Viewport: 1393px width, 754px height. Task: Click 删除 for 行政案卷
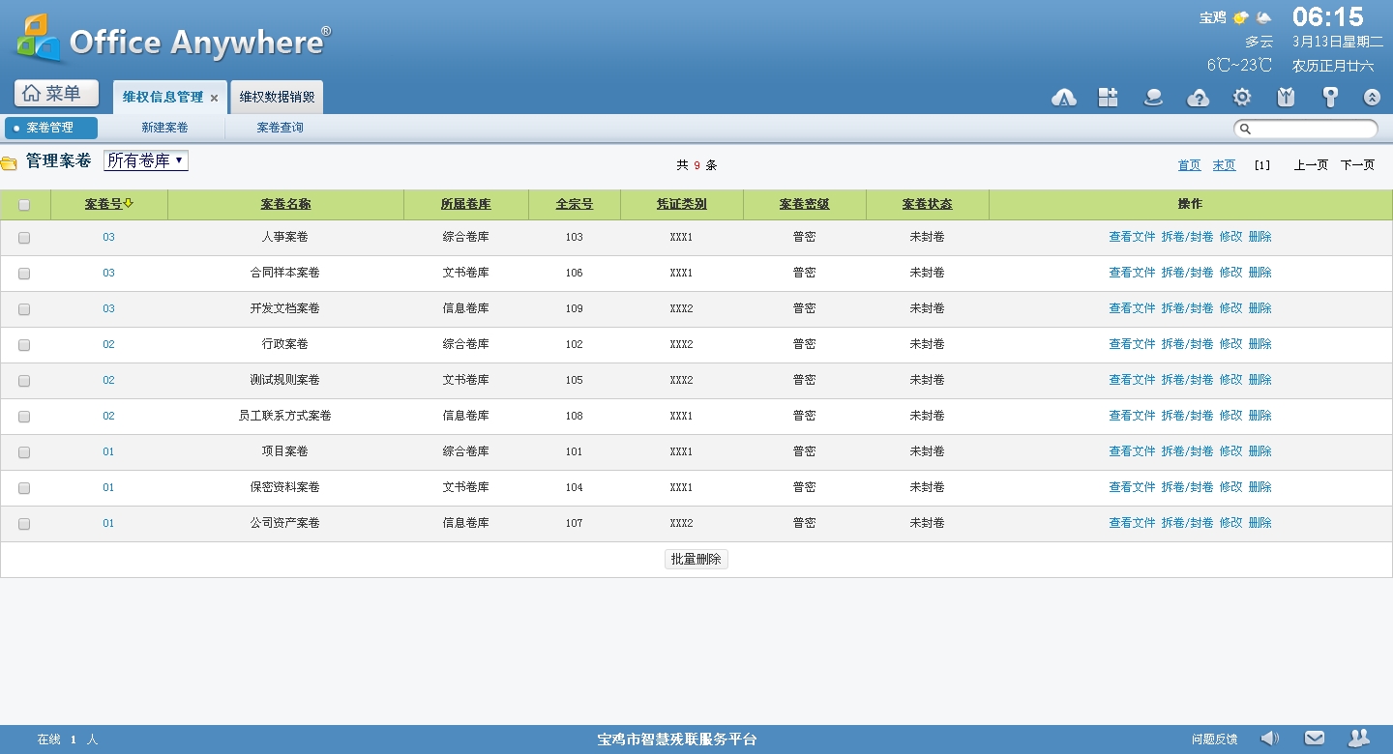click(1260, 344)
